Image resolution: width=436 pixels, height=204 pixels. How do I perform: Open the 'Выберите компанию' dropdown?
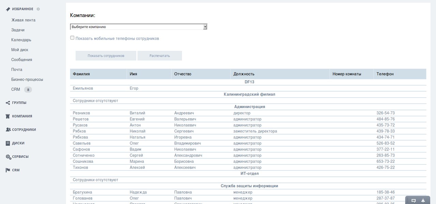139,27
